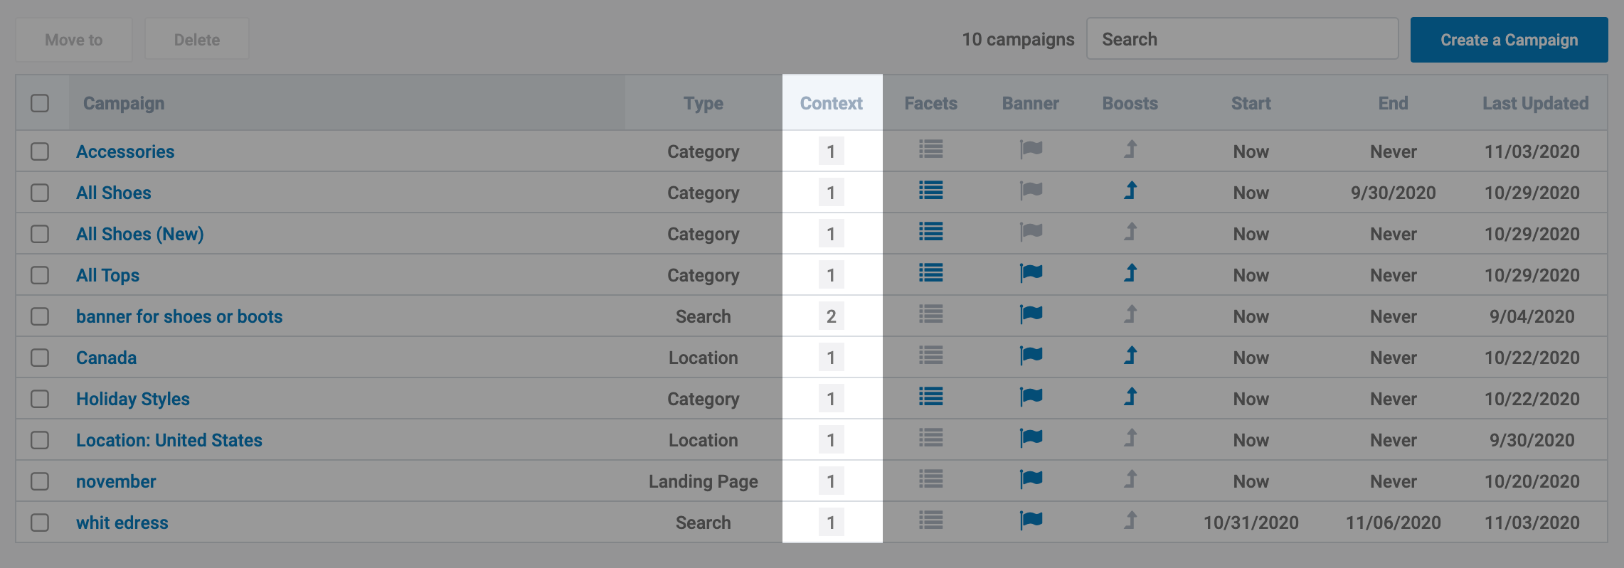1624x568 pixels.
Task: Focus the campaign Search field
Action: (1242, 40)
